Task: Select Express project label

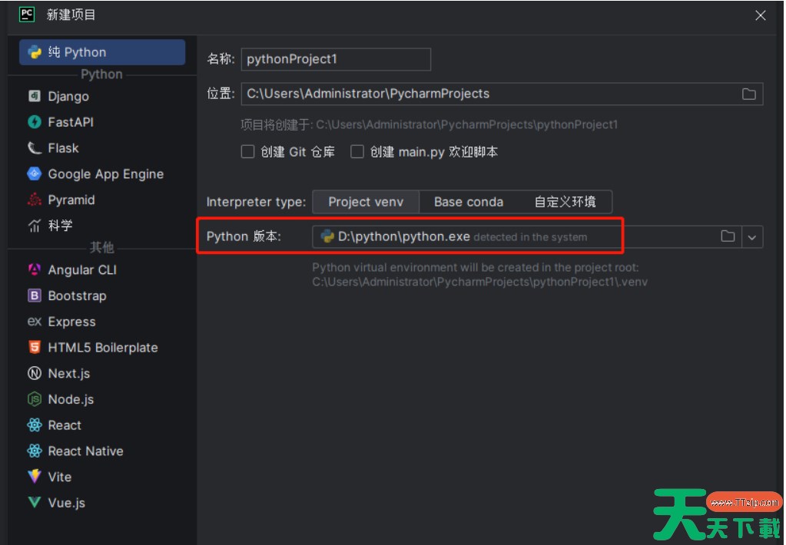Action: [x=71, y=322]
